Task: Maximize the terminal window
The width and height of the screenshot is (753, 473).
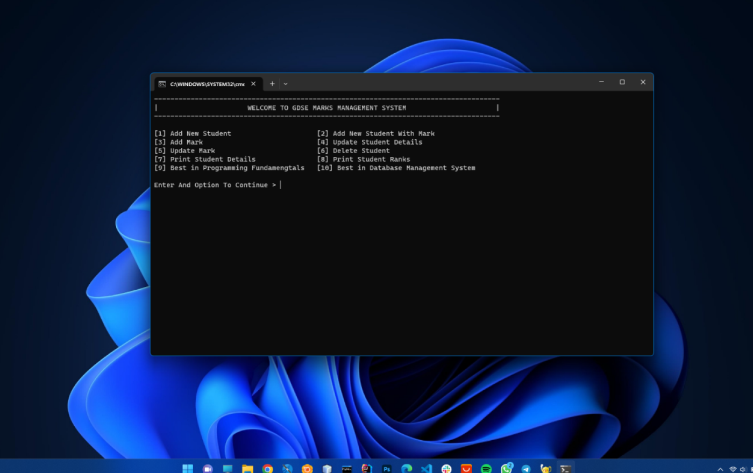Action: coord(622,82)
